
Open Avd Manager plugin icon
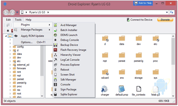pos(55,25)
